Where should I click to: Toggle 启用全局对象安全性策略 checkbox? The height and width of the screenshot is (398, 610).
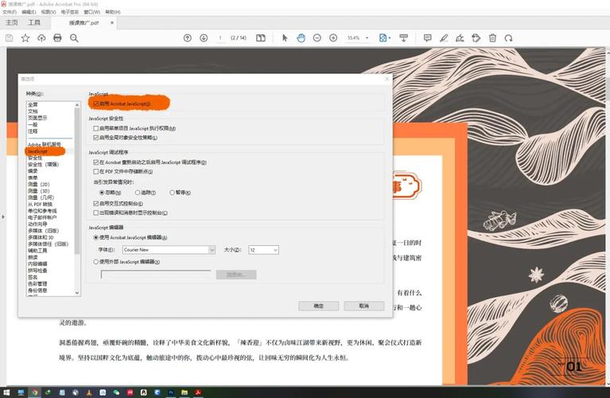click(x=95, y=138)
